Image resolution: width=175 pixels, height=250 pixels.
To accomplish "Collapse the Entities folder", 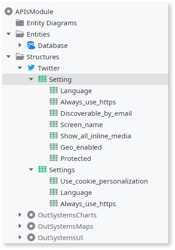I will tap(9, 34).
